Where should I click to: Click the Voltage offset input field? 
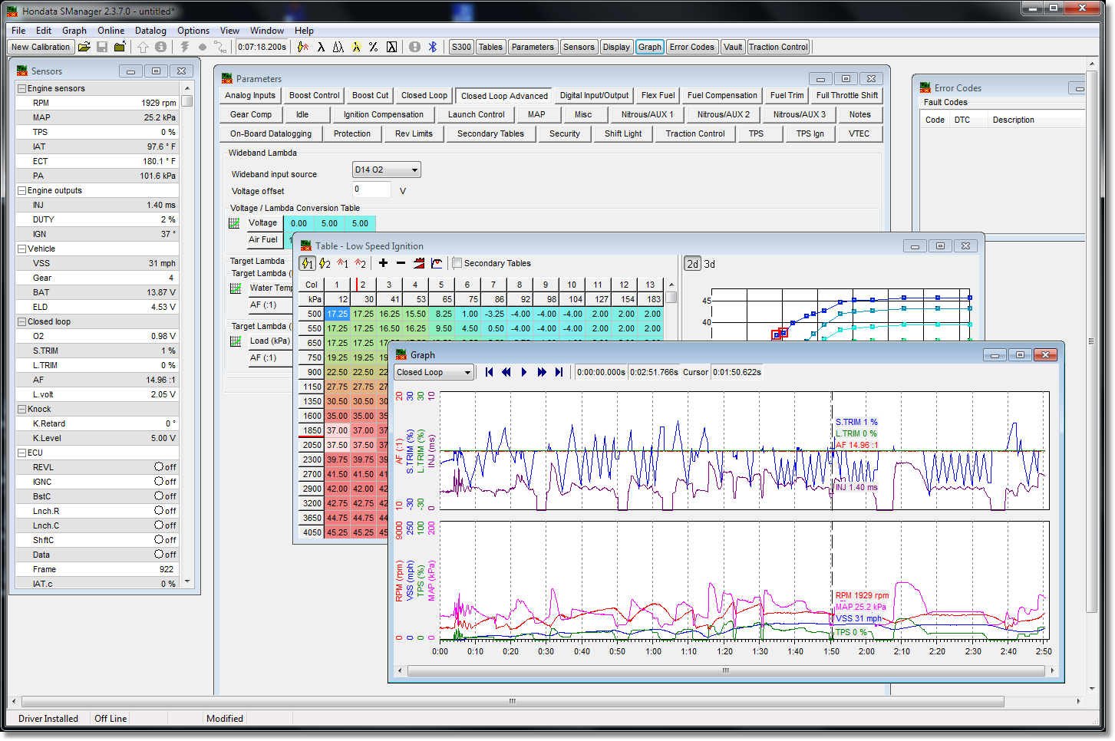(371, 189)
